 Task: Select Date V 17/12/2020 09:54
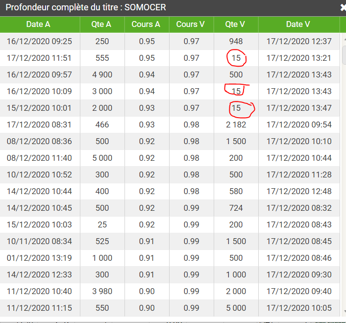(299, 124)
